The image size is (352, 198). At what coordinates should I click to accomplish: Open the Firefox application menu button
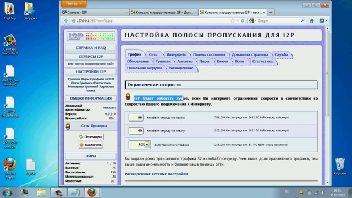[x=74, y=4]
